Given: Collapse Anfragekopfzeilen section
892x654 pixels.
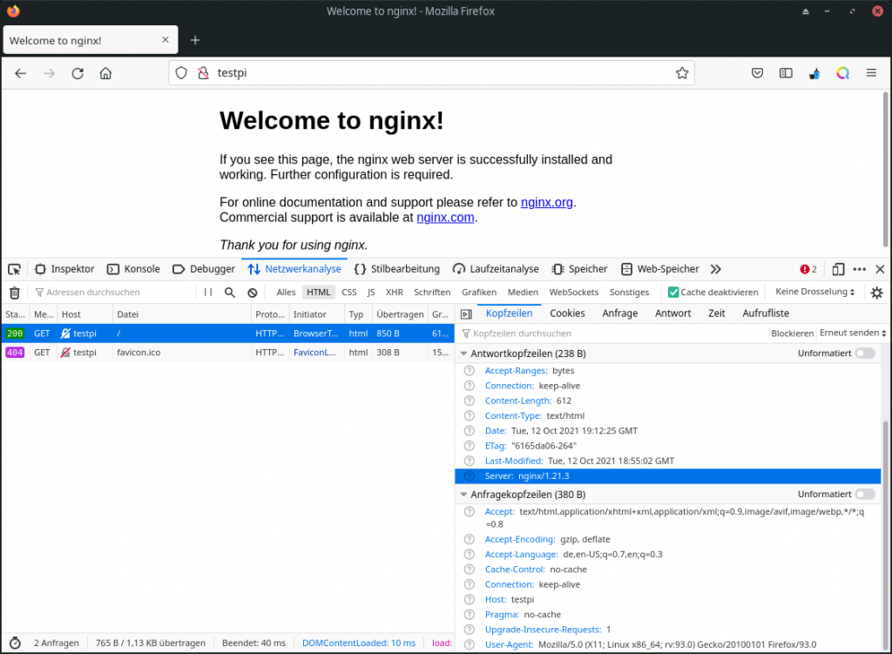Looking at the screenshot, I should pos(463,495).
